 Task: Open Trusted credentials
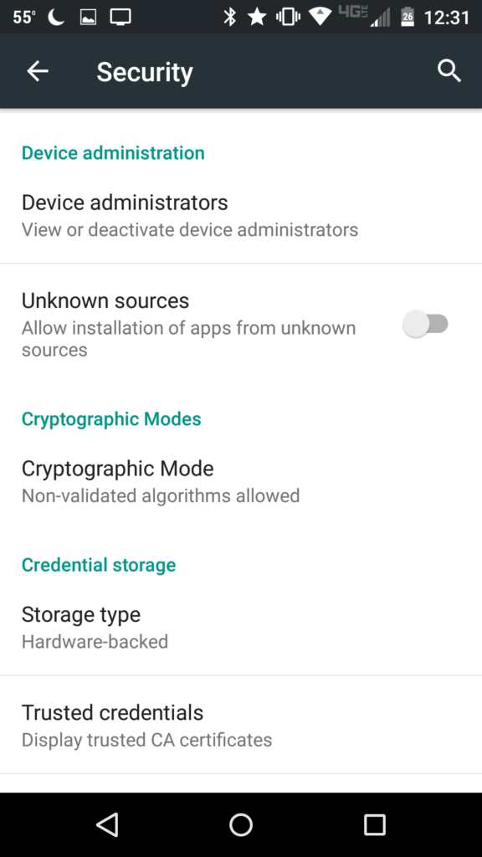pos(241,725)
